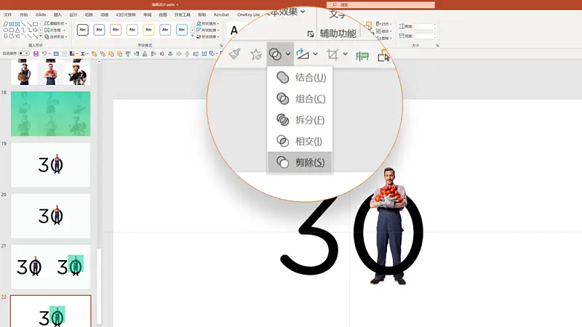Switch to the 插入 tab

[x=57, y=15]
